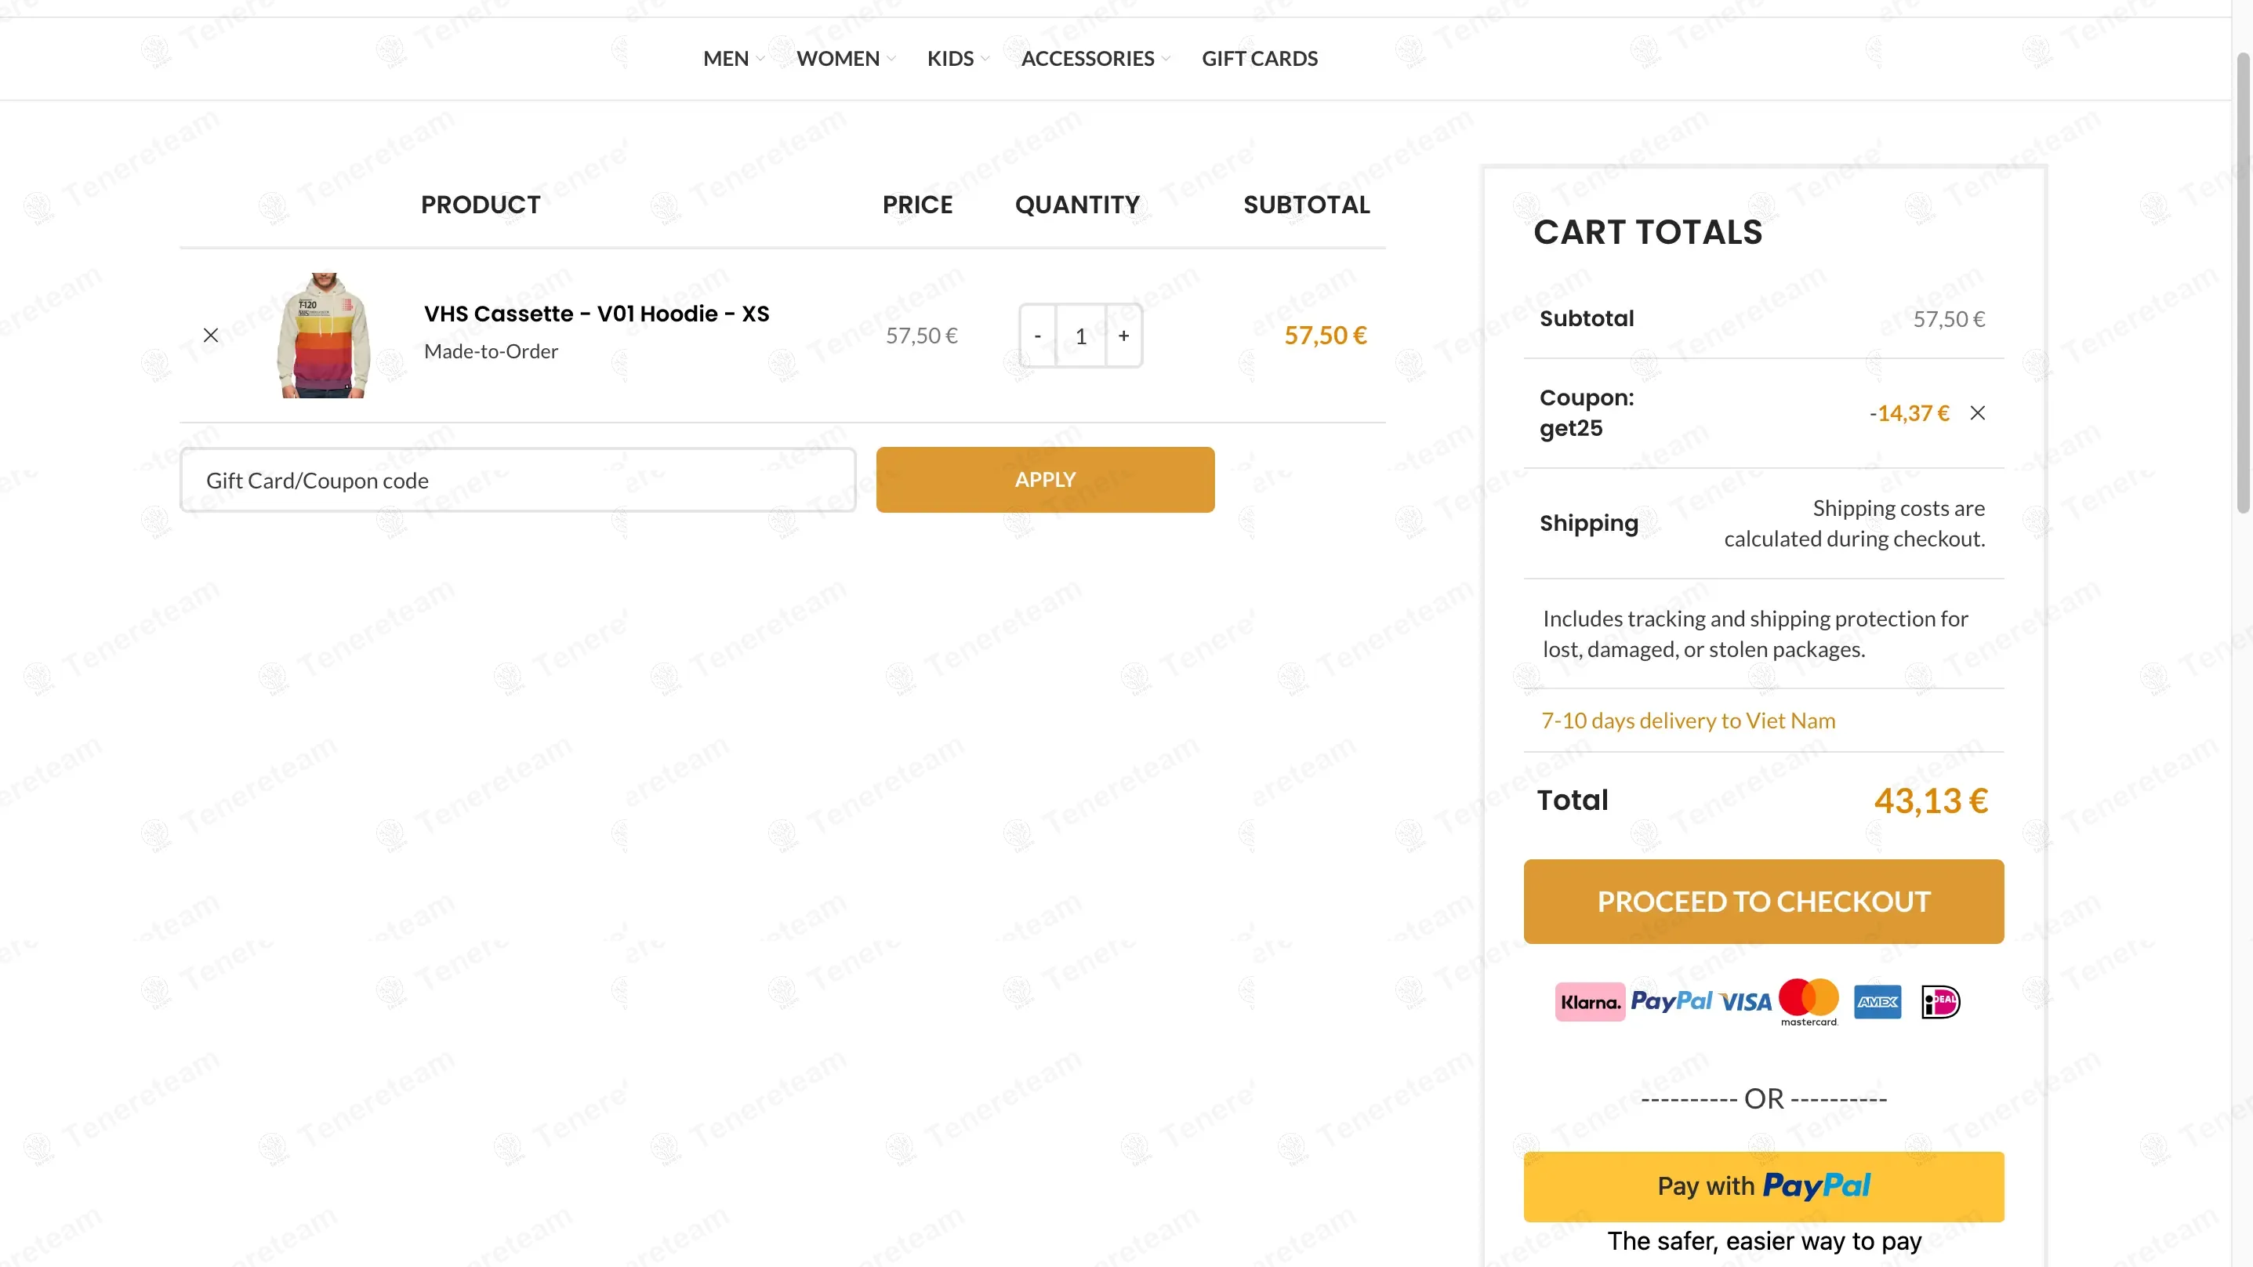Increase hoodie quantity with plus button
2253x1267 pixels.
1124,336
